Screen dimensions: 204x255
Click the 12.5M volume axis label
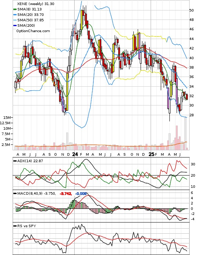pyautogui.click(x=5, y=123)
